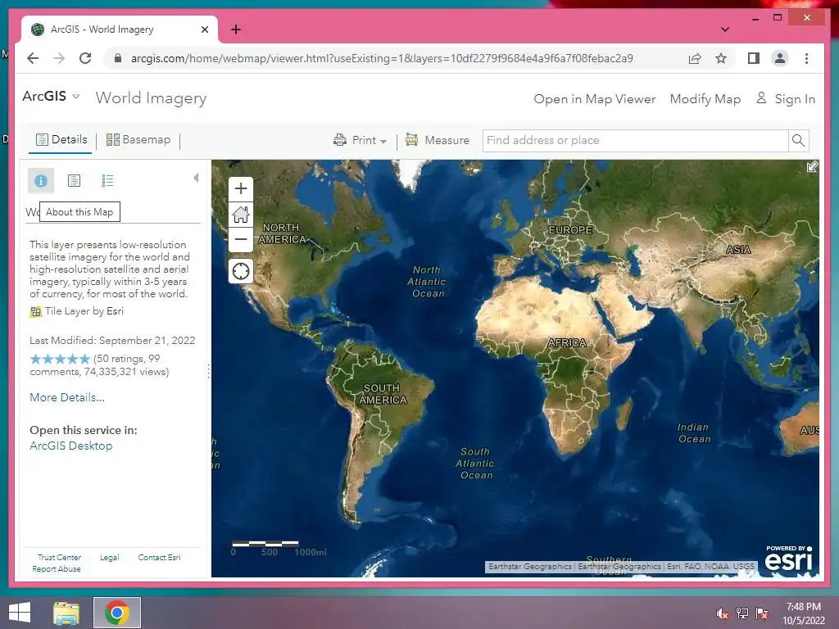Screen dimensions: 839x629
Task: Open About this Map info icon
Action: click(41, 181)
